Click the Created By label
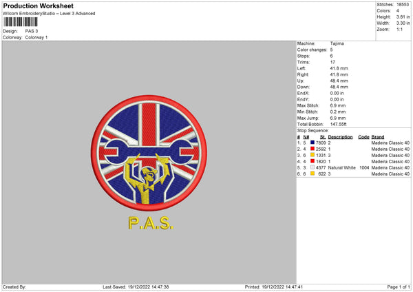 click(x=14, y=287)
